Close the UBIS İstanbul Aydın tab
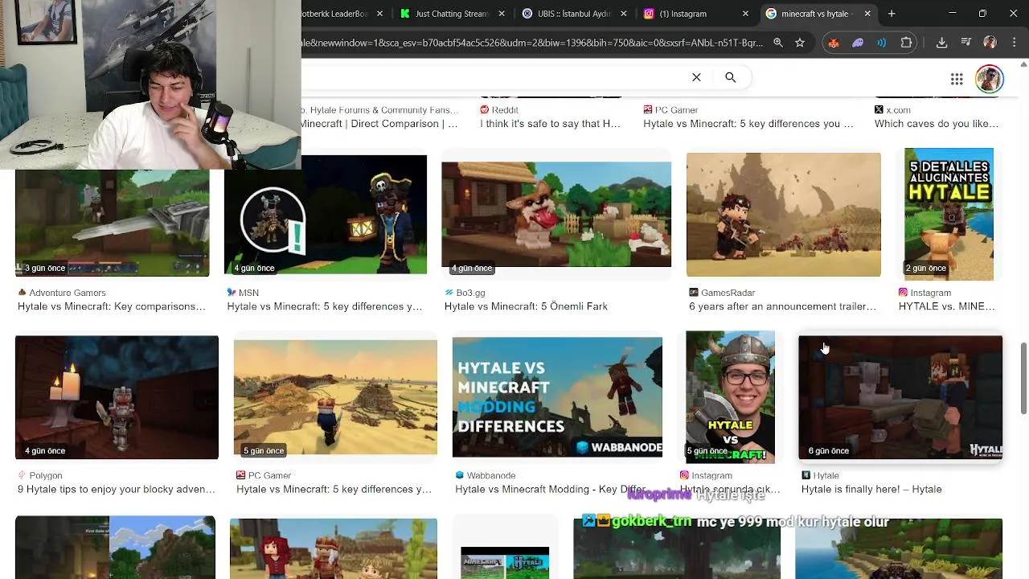This screenshot has width=1029, height=579. coord(623,14)
